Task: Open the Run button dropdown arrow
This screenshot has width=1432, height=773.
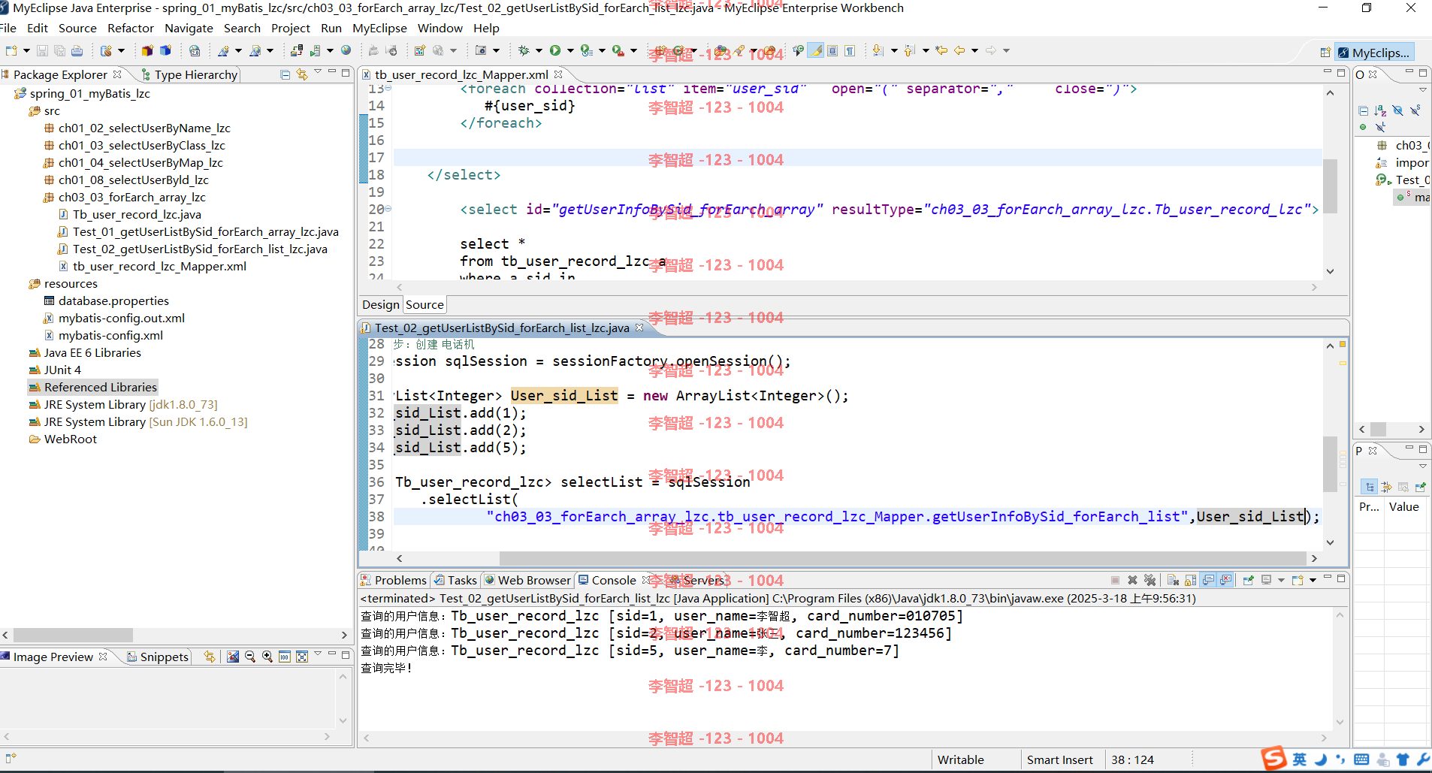Action: (x=569, y=50)
